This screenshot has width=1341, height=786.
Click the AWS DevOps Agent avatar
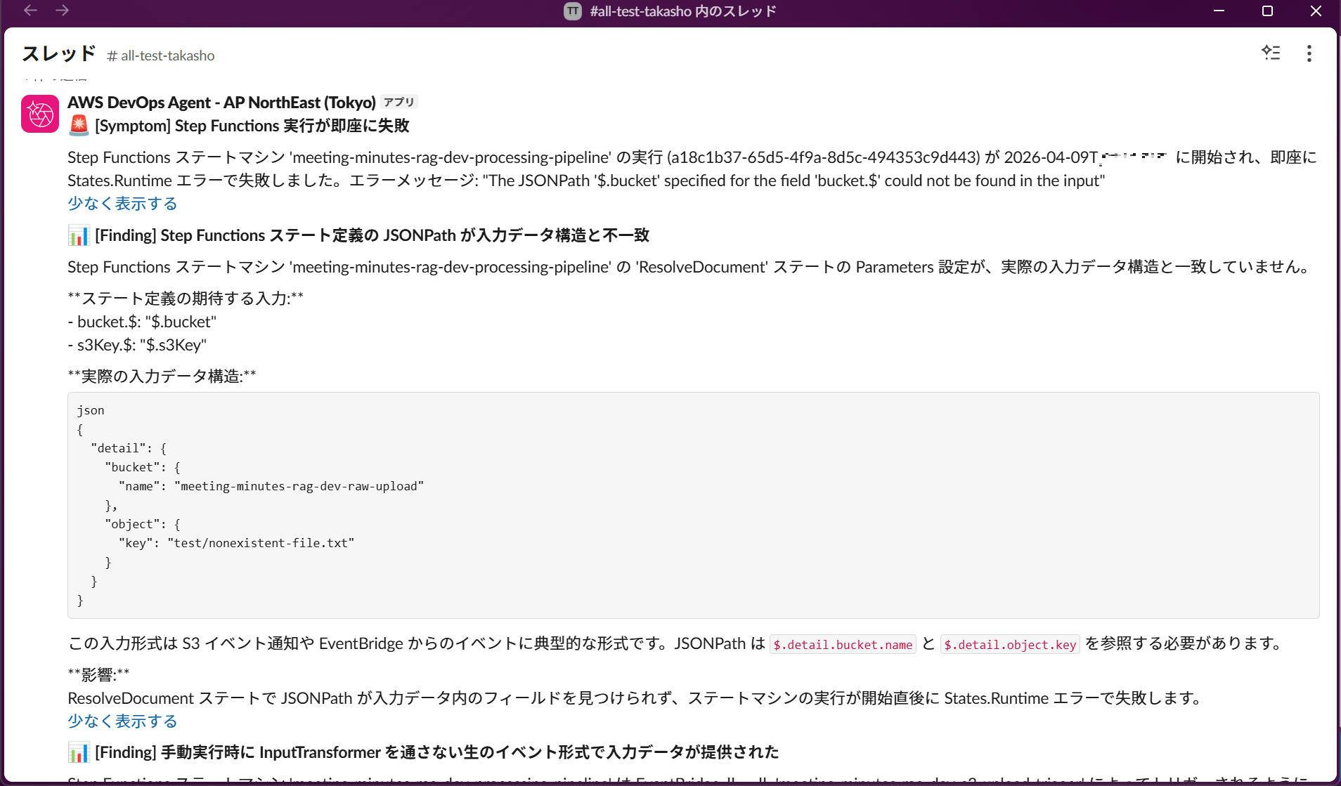[x=40, y=114]
